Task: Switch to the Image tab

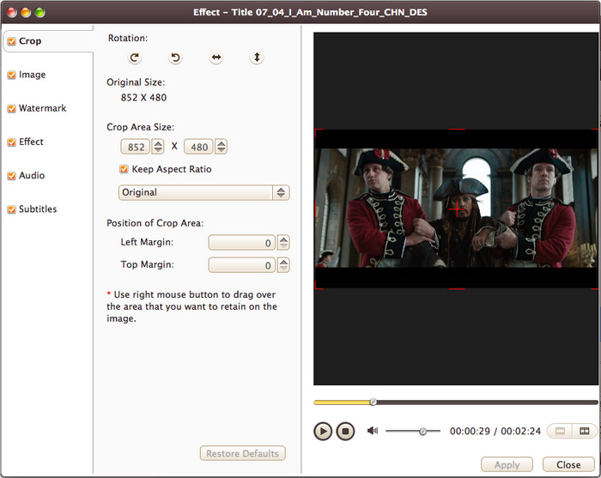Action: click(x=33, y=75)
